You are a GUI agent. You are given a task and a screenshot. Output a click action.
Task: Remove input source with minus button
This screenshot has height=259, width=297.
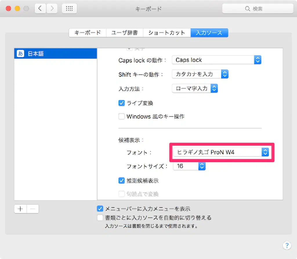click(x=33, y=209)
